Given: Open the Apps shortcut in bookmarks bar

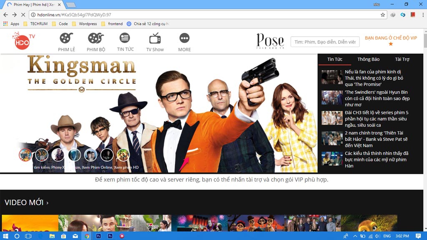Looking at the screenshot, I should (11, 24).
